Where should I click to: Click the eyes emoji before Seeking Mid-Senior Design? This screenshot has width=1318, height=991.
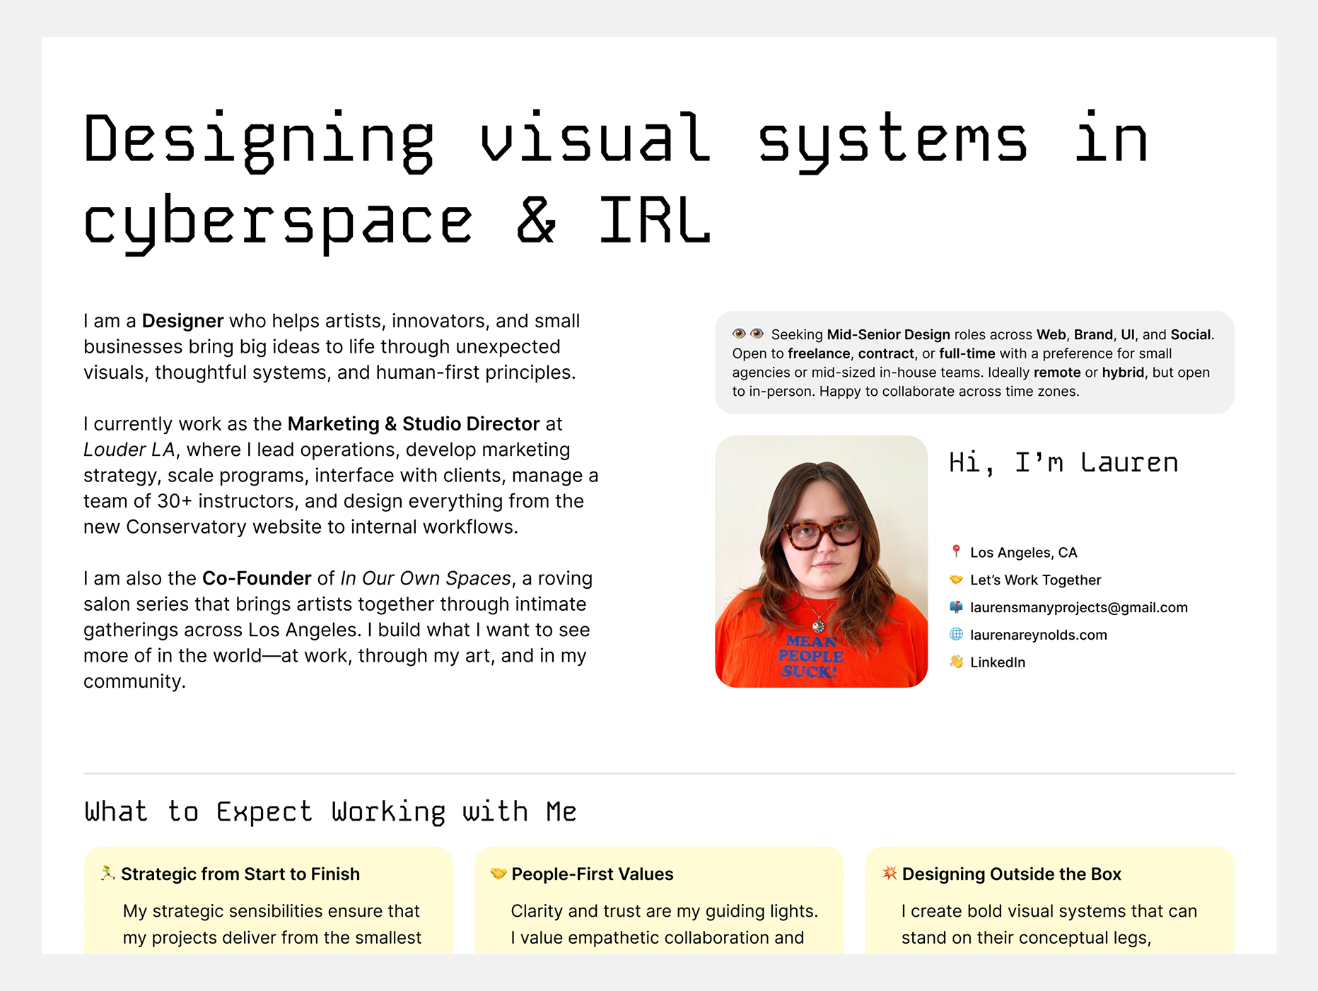pos(748,334)
